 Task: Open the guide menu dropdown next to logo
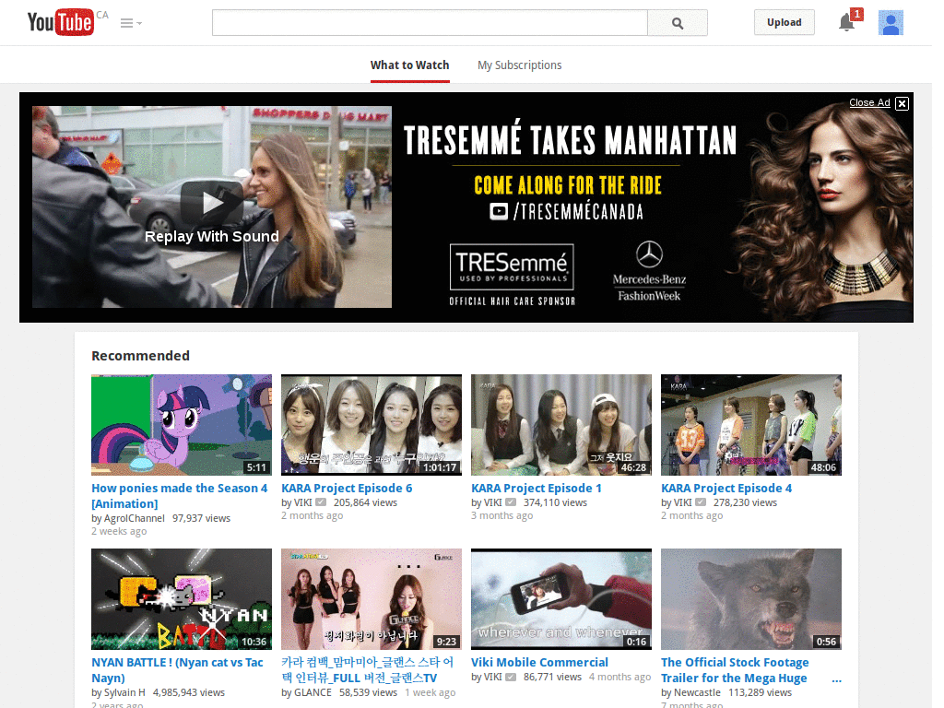[x=131, y=23]
